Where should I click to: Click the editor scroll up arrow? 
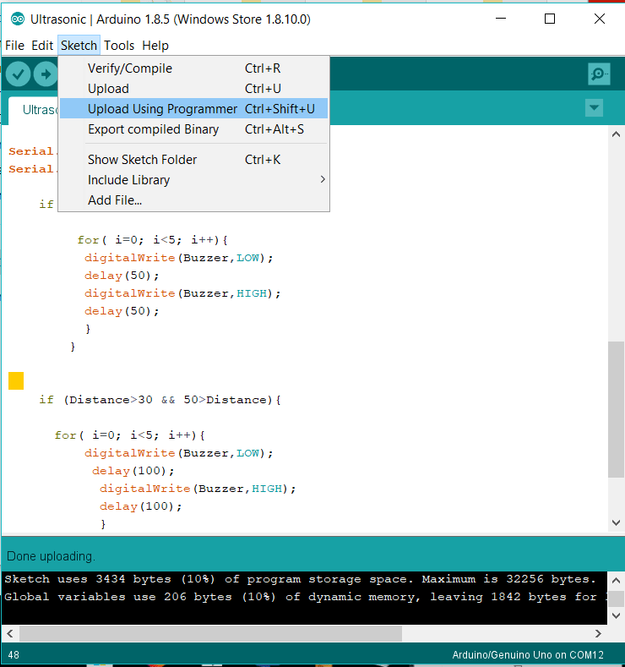coord(616,134)
